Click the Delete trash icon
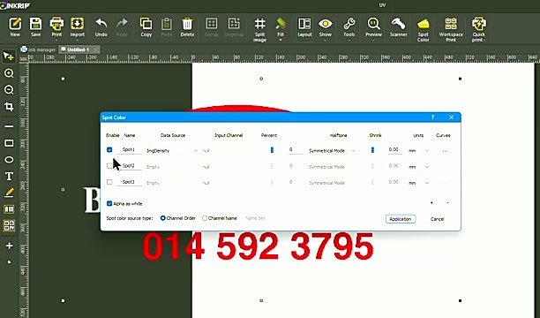The height and width of the screenshot is (318, 540). (187, 26)
